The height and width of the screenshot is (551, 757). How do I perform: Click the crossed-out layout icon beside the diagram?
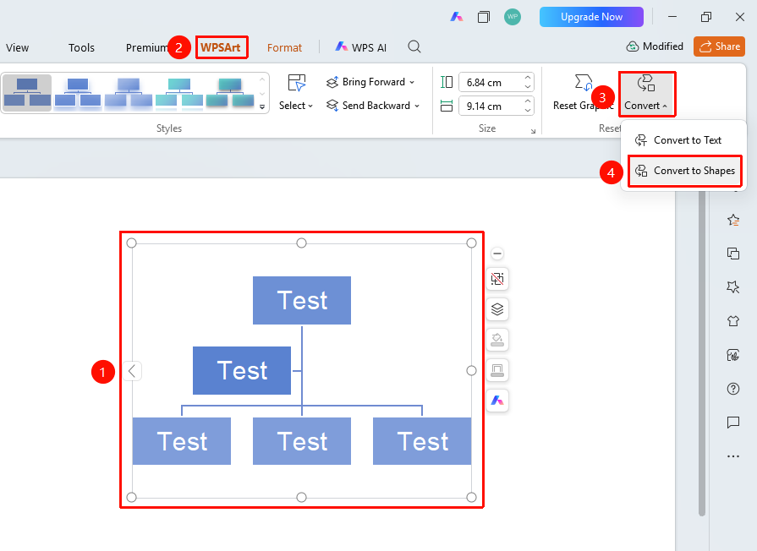tap(497, 279)
